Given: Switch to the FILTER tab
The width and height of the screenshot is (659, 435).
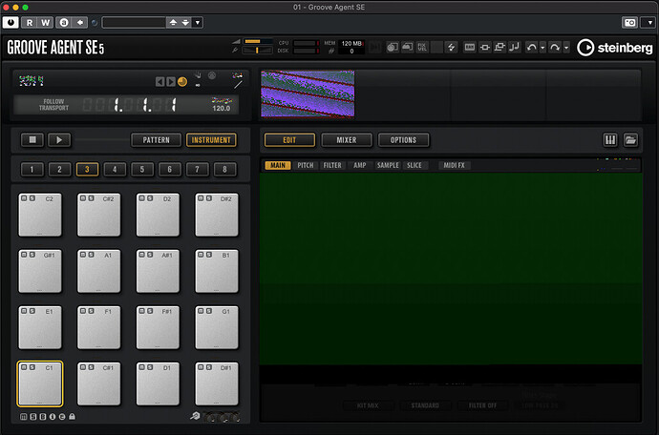Looking at the screenshot, I should (x=332, y=165).
